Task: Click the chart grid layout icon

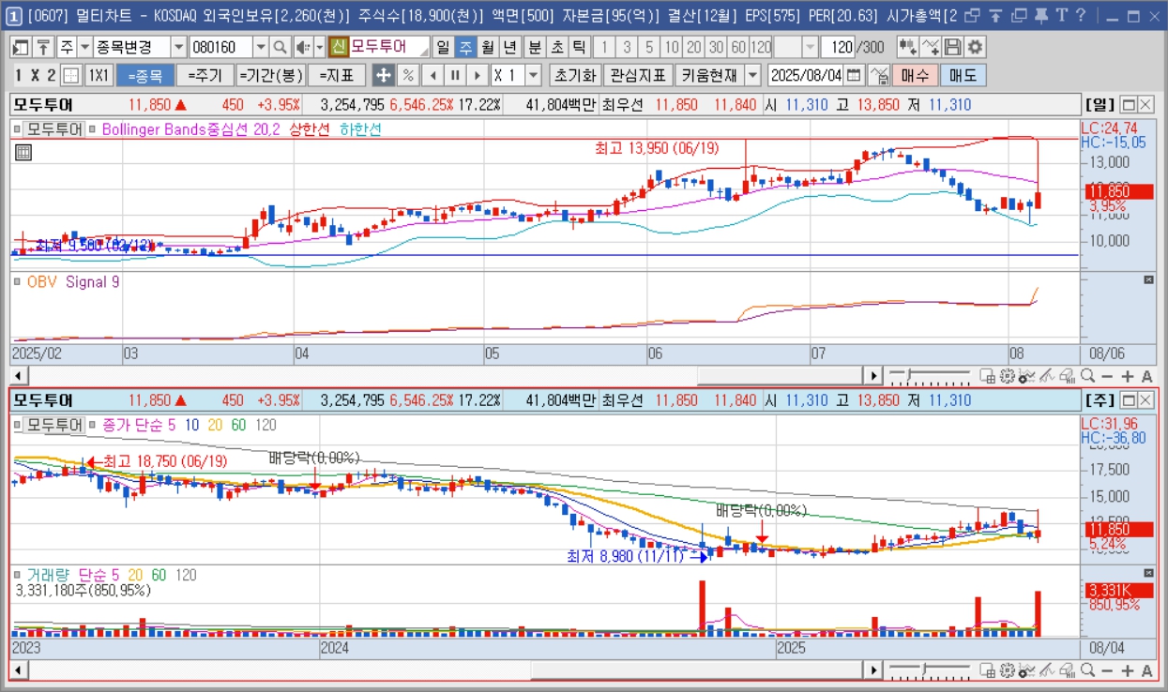Action: (x=71, y=75)
